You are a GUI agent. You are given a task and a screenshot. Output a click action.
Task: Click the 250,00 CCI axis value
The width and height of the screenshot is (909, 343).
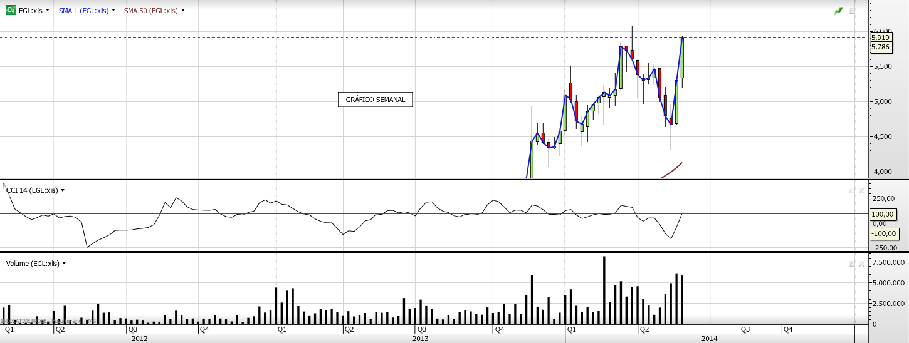point(883,199)
